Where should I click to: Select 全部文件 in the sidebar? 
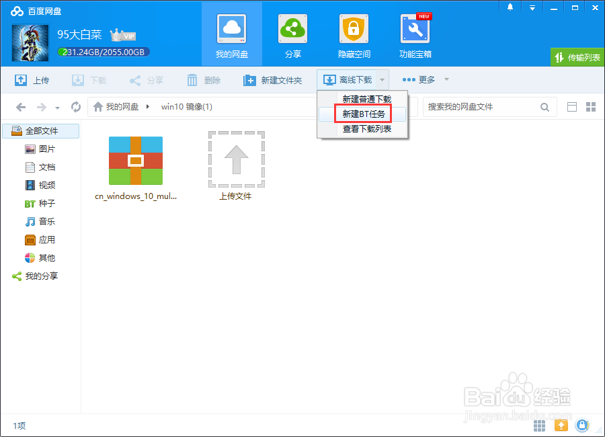click(41, 131)
